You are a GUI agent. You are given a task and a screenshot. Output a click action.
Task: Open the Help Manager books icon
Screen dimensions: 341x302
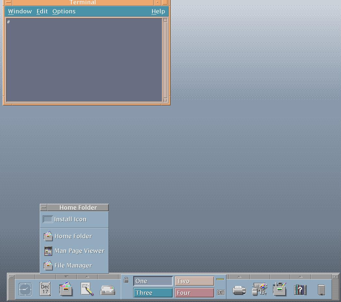pyautogui.click(x=300, y=289)
